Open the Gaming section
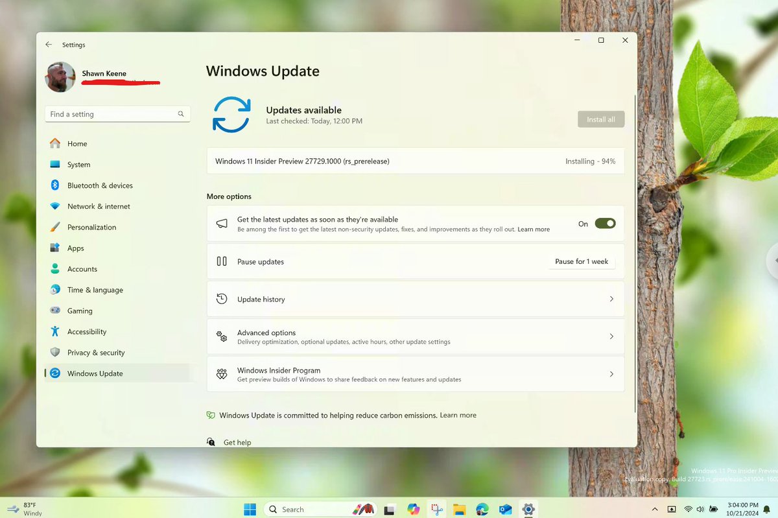Screen dimensions: 778x518 coord(80,311)
